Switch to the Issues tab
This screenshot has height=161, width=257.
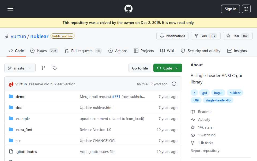[44, 51]
